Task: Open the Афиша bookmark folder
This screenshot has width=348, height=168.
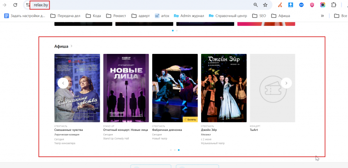Action: click(280, 16)
